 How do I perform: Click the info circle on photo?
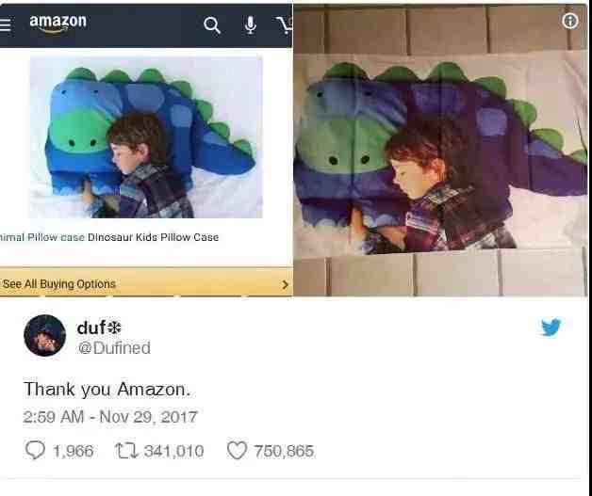[570, 21]
